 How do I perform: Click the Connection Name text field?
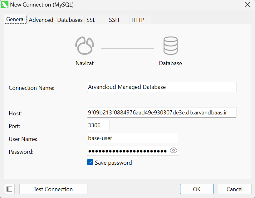tap(162, 87)
